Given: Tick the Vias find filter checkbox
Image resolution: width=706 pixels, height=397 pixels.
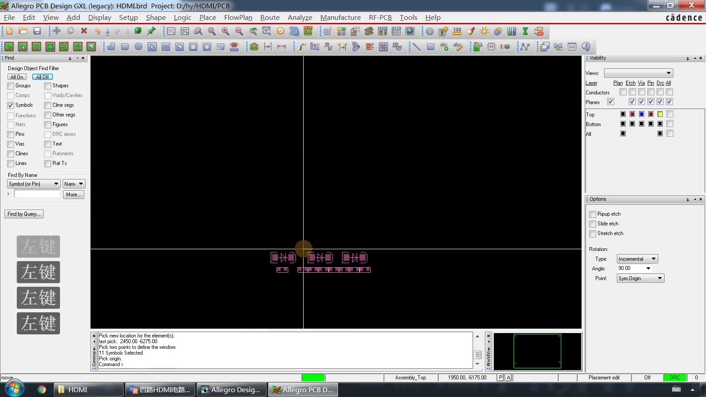Looking at the screenshot, I should pyautogui.click(x=11, y=144).
